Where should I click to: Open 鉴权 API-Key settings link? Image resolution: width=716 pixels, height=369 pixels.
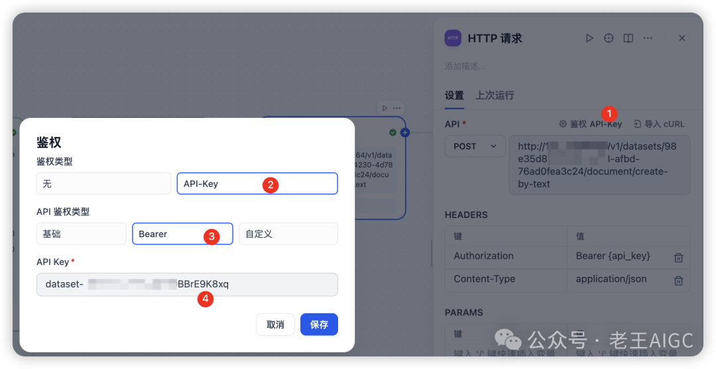595,124
